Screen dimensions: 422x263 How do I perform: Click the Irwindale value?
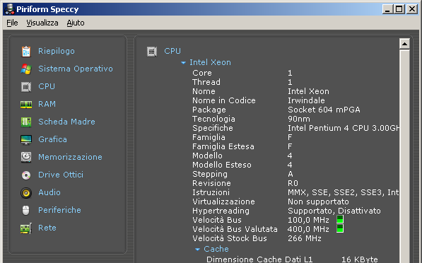pyautogui.click(x=306, y=100)
